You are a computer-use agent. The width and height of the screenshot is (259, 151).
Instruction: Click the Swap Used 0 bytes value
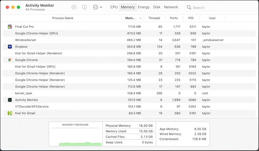point(147,142)
